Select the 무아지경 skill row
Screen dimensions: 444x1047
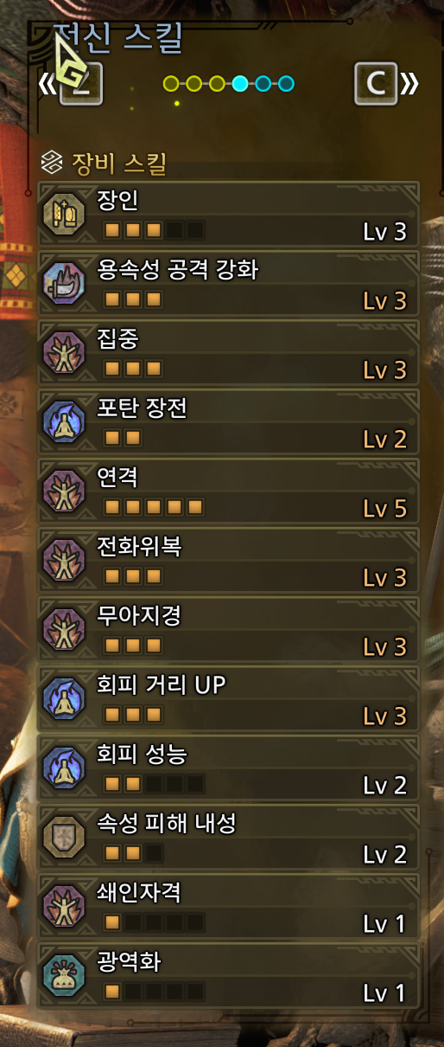tap(229, 629)
